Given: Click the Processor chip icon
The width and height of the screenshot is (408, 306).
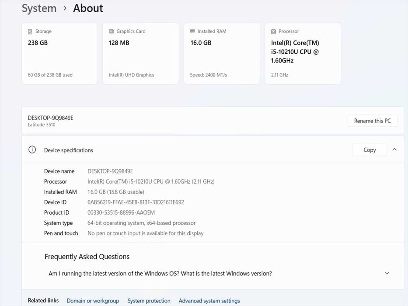Looking at the screenshot, I should pos(273,31).
